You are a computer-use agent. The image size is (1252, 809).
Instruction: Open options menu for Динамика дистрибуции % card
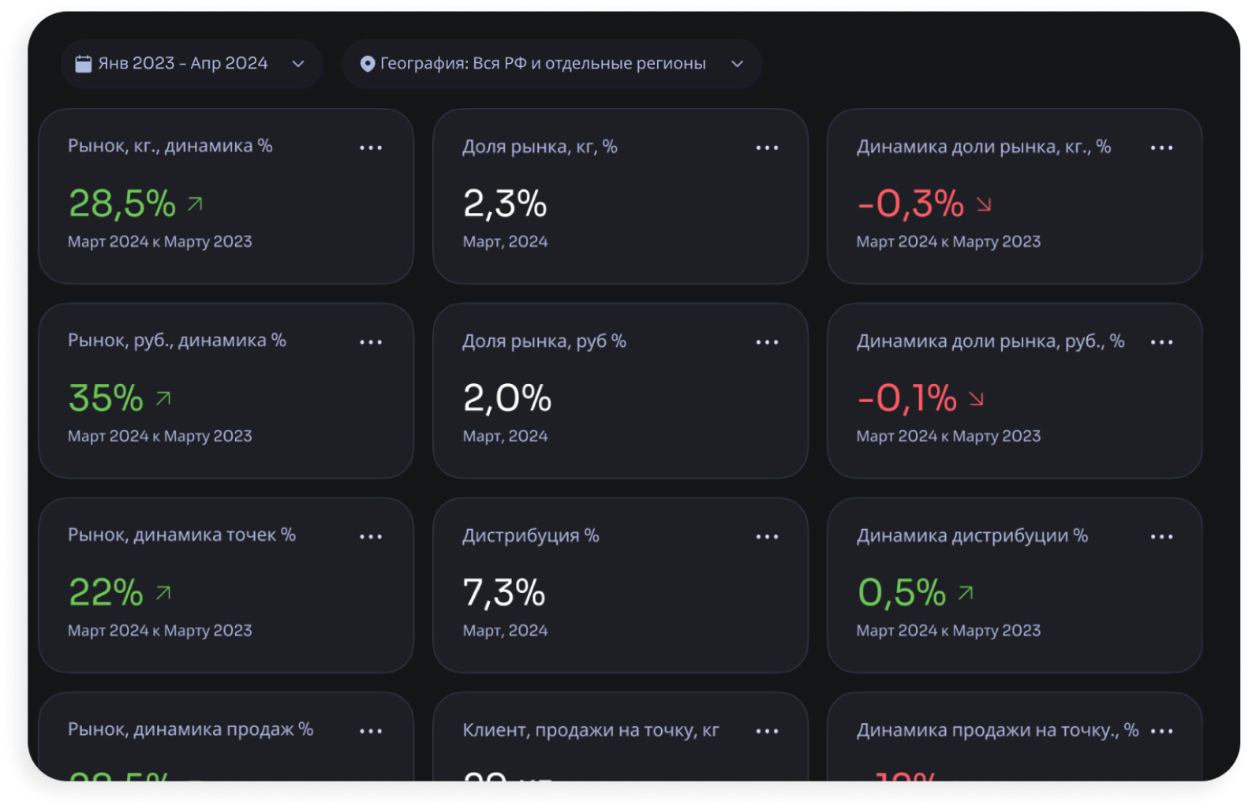tap(1161, 537)
